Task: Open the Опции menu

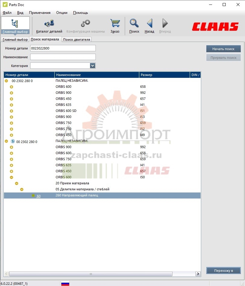Action: 62,13
